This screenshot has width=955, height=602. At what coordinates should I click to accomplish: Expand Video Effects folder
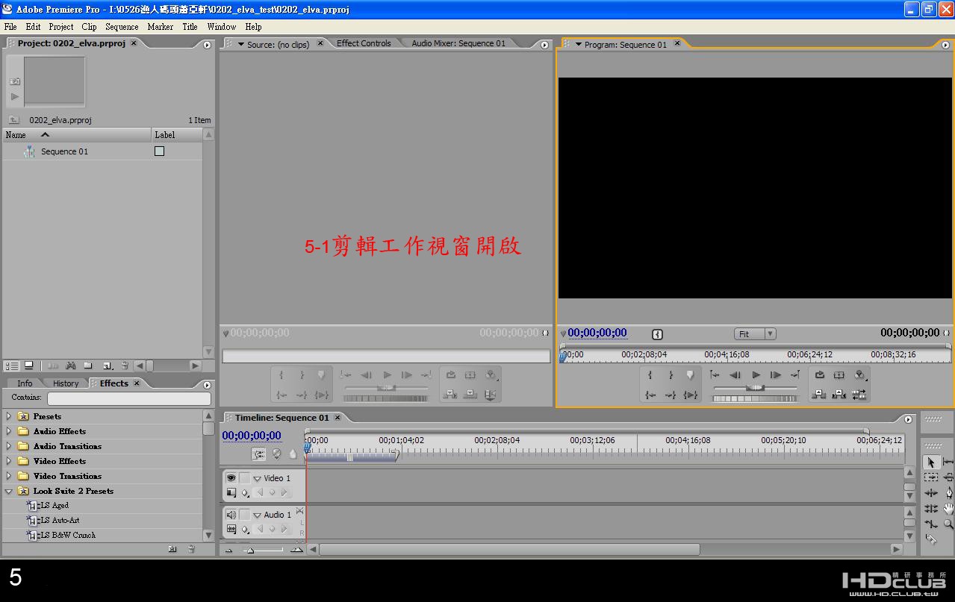tap(9, 461)
